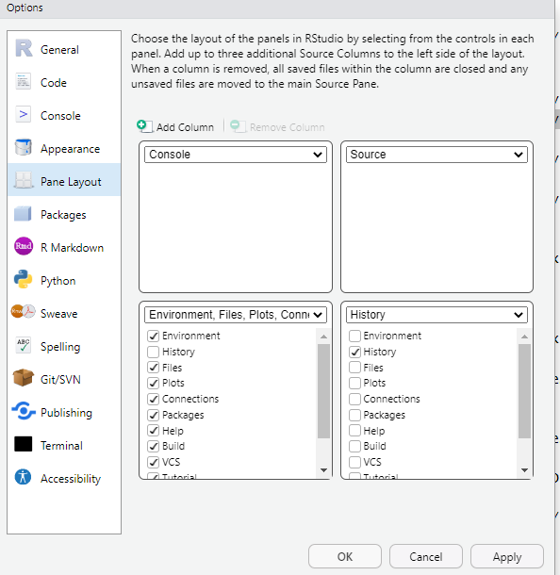Screen dimensions: 560x575
Task: Click the Packages box icon
Action: coord(23,213)
